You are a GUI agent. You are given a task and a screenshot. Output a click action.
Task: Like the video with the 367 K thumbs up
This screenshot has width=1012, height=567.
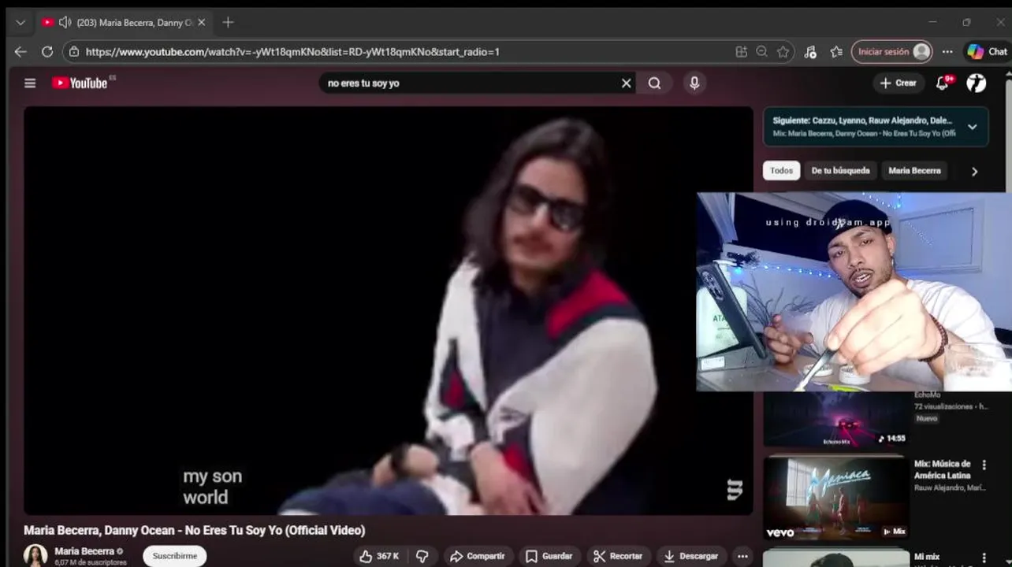click(x=379, y=556)
